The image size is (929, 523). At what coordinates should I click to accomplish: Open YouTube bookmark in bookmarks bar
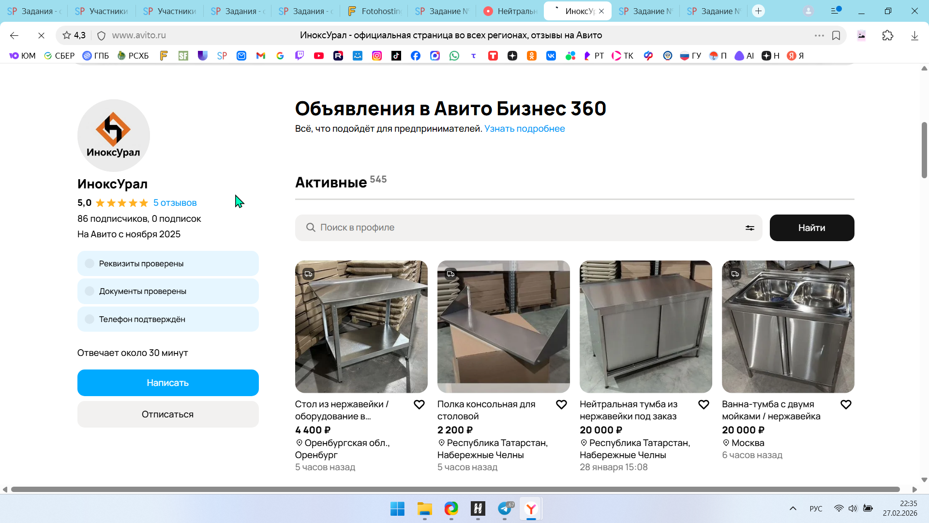point(318,56)
